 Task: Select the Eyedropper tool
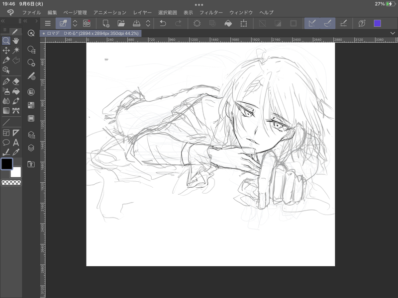pyautogui.click(x=16, y=152)
